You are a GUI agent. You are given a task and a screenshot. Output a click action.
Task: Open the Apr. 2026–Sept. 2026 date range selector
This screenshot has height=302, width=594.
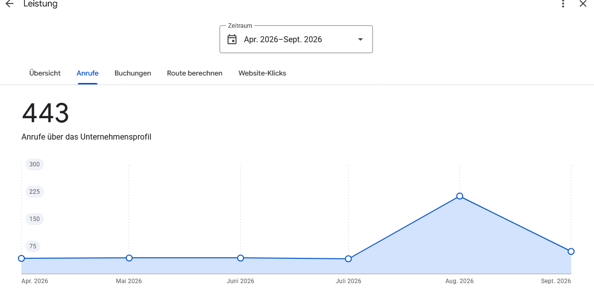click(296, 39)
